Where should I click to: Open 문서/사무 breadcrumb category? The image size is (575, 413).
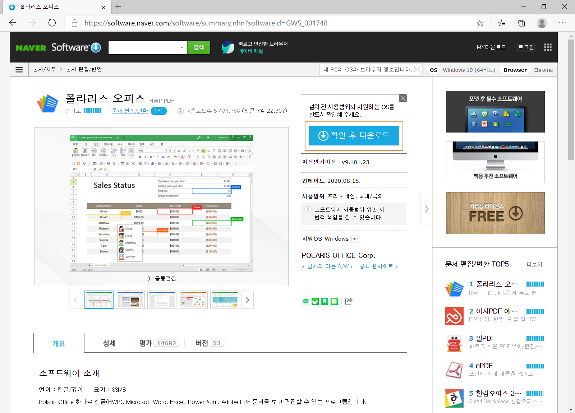pyautogui.click(x=45, y=69)
